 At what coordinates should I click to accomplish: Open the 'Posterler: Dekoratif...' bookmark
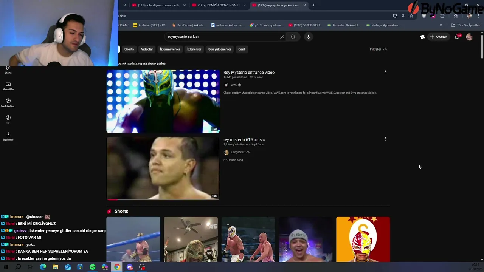click(x=344, y=25)
